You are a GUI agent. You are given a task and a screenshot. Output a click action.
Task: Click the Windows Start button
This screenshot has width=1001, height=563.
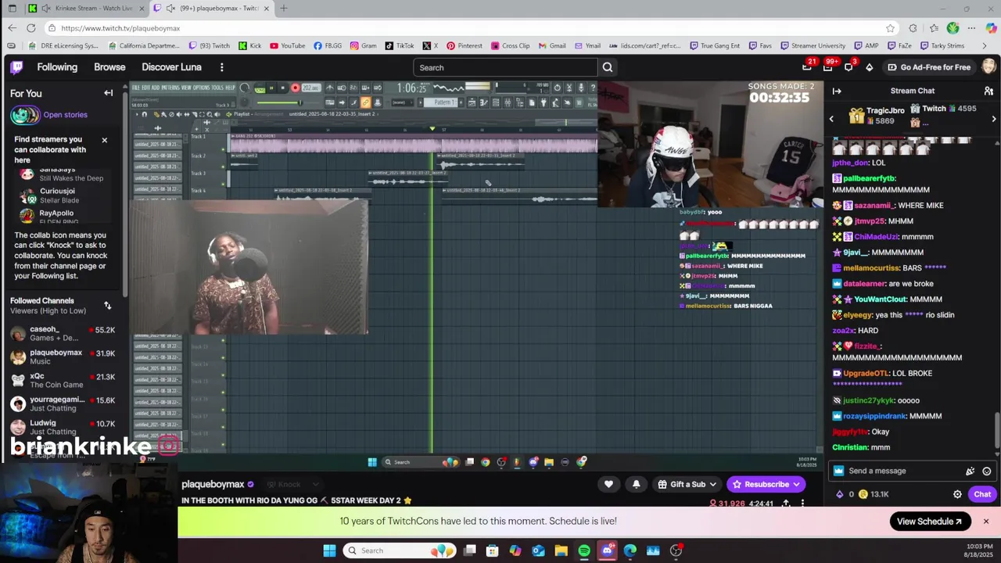pyautogui.click(x=329, y=550)
